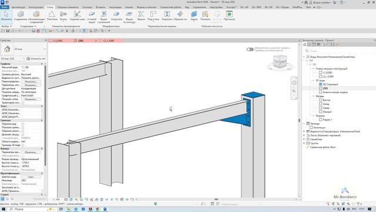Switch to the Конструкция ribbon tab
376x212 pixels.
(x=36, y=7)
